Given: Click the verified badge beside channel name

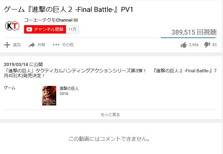Looking at the screenshot, I should [76, 20].
